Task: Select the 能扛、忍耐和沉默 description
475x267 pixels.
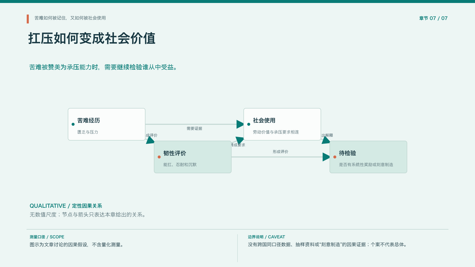Action: coord(180,165)
